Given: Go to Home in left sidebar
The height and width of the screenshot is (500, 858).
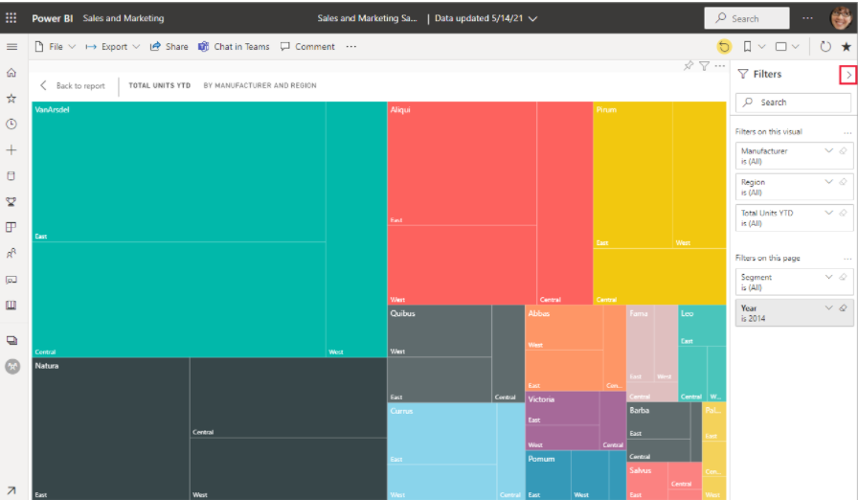Looking at the screenshot, I should 11,72.
